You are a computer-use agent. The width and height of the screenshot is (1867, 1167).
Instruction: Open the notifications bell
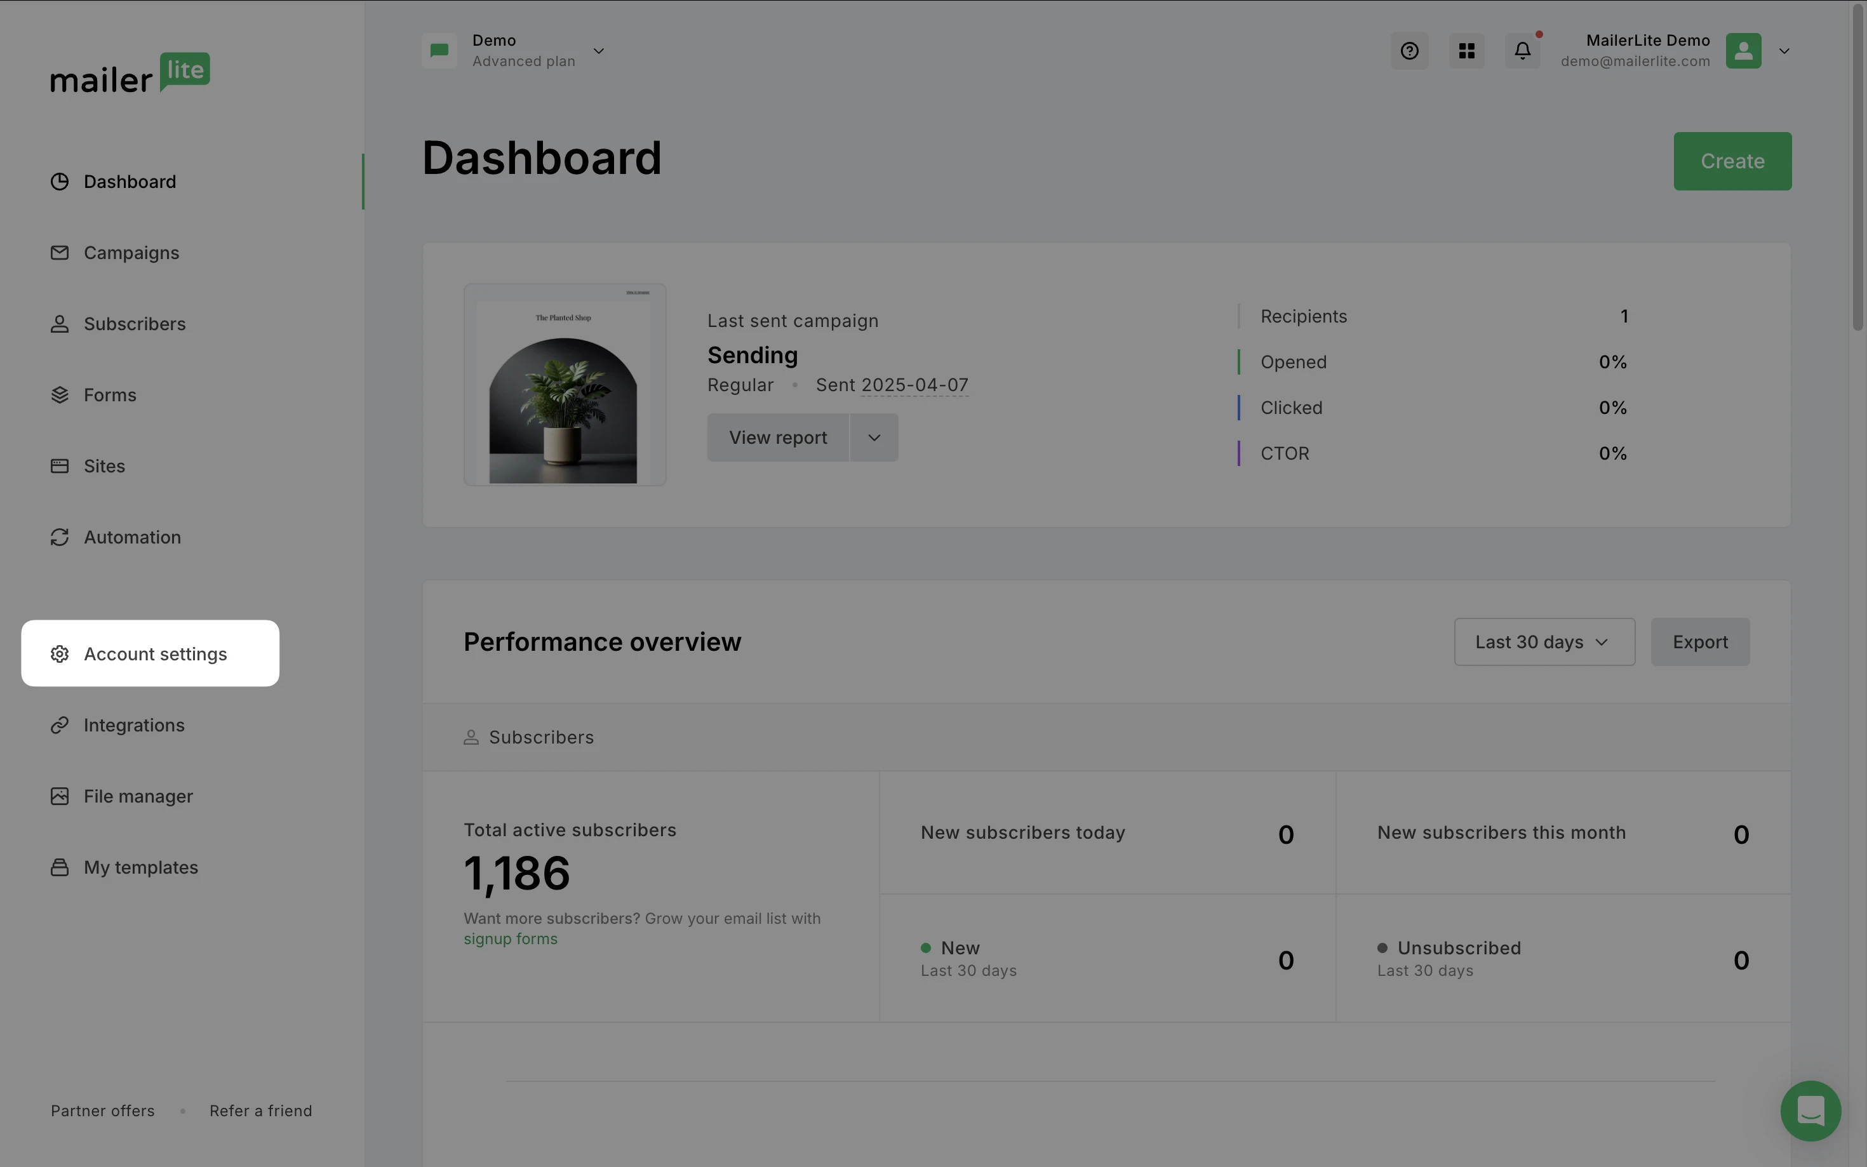[1522, 51]
